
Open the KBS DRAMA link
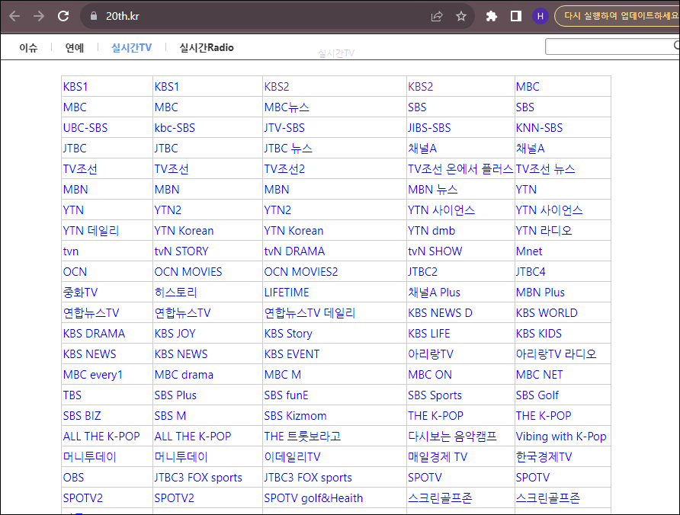point(94,334)
